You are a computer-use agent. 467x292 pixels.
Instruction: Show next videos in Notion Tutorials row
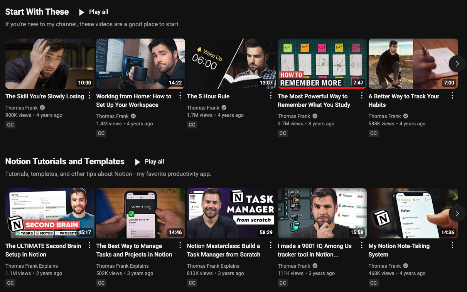[457, 213]
